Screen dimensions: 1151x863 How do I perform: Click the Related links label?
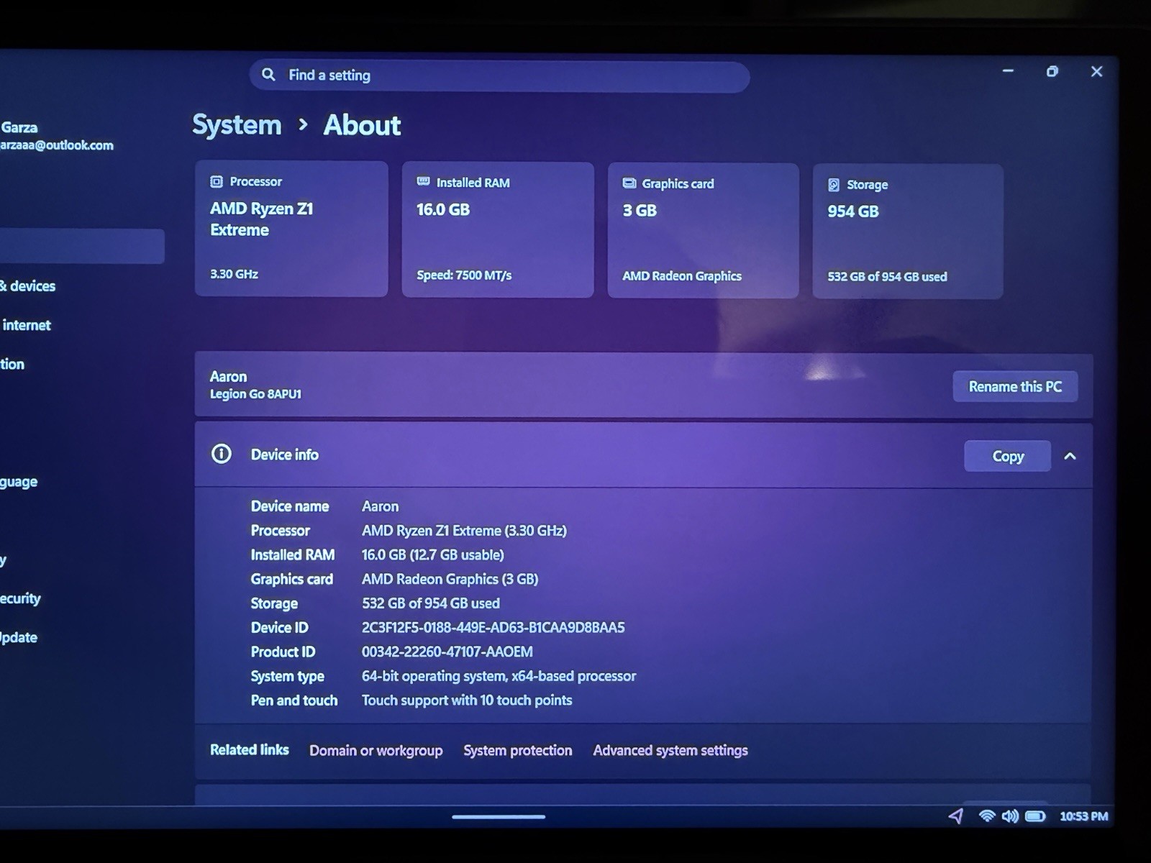pyautogui.click(x=250, y=749)
